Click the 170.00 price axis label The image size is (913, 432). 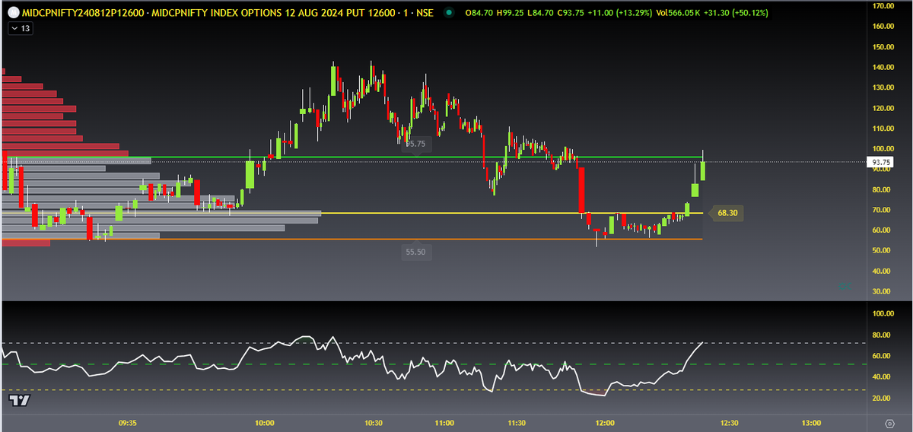pos(883,6)
